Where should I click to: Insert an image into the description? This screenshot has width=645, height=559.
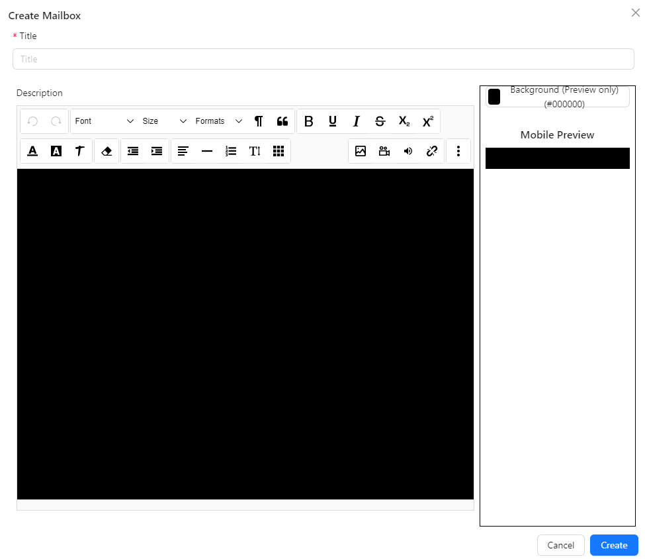pos(361,151)
